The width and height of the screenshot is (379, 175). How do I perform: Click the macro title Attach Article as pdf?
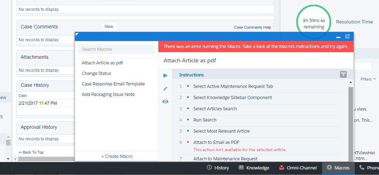(x=190, y=61)
